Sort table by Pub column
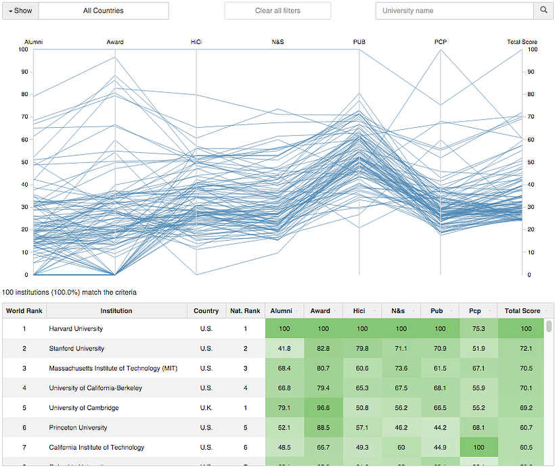 440,310
